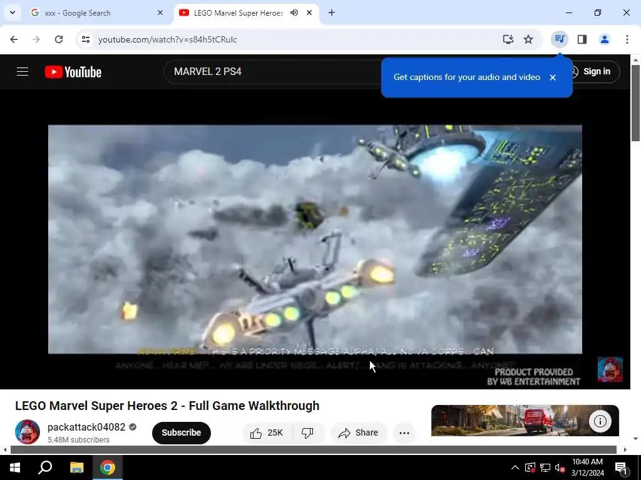Click the address bar URL

point(168,39)
